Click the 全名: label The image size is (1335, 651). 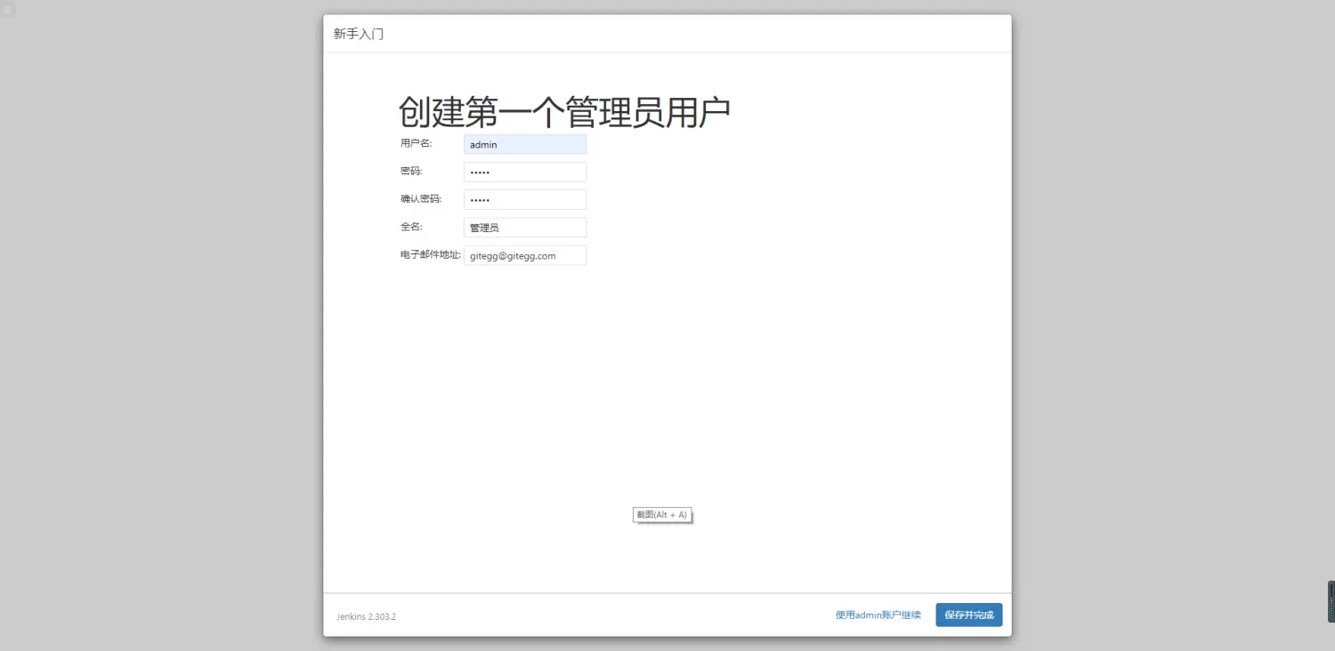pyautogui.click(x=410, y=227)
